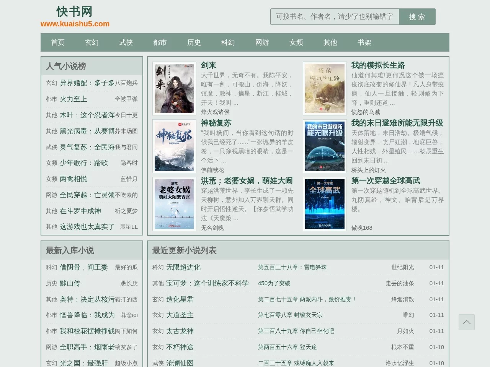
Task: Select 首页 in the navigation bar
Action: click(57, 42)
